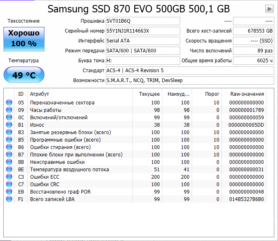Select the Ошибки CRC attribute
The height and width of the screenshot is (241, 278).
point(45,184)
